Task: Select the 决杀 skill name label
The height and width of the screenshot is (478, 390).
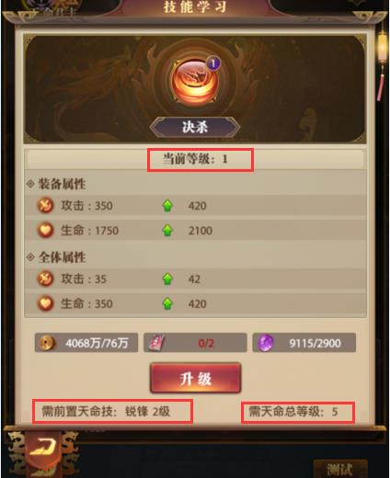Action: click(x=195, y=127)
